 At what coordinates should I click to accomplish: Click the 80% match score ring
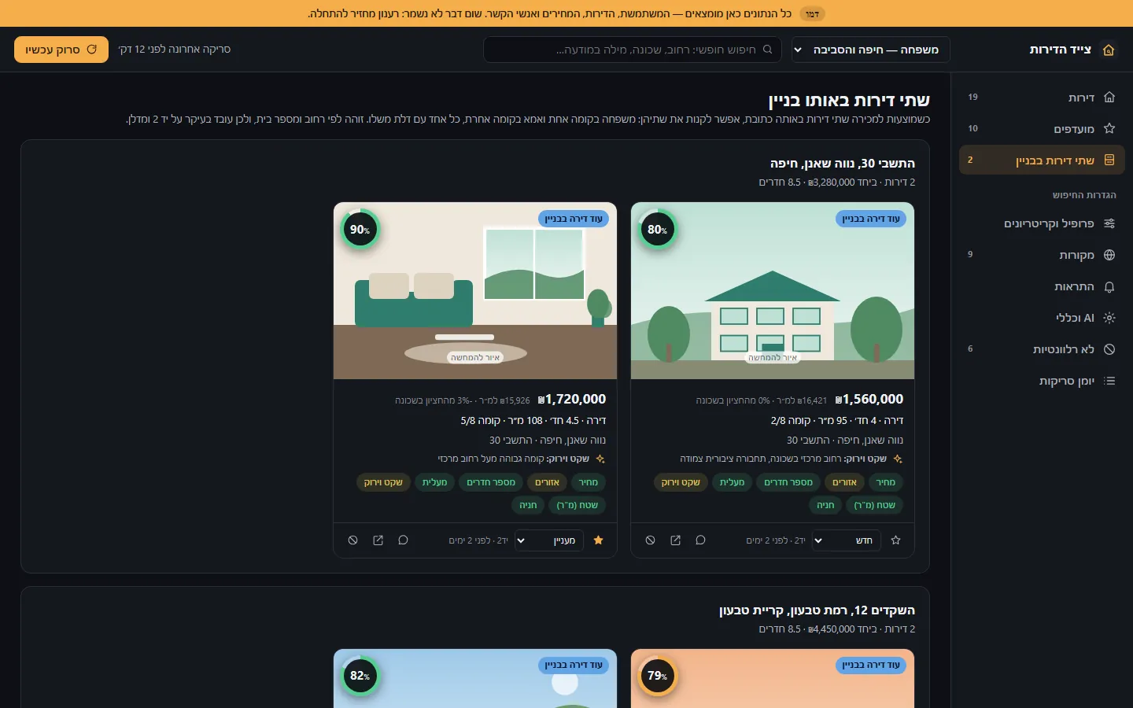tap(657, 229)
